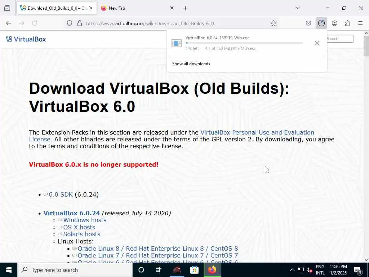
Task: Click the taskbar search box
Action: click(75, 270)
